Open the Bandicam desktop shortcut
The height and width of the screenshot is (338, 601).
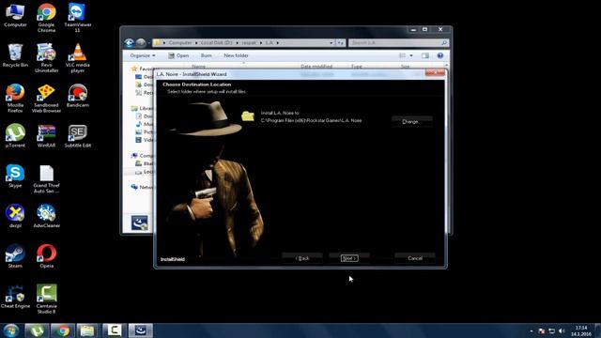77,96
